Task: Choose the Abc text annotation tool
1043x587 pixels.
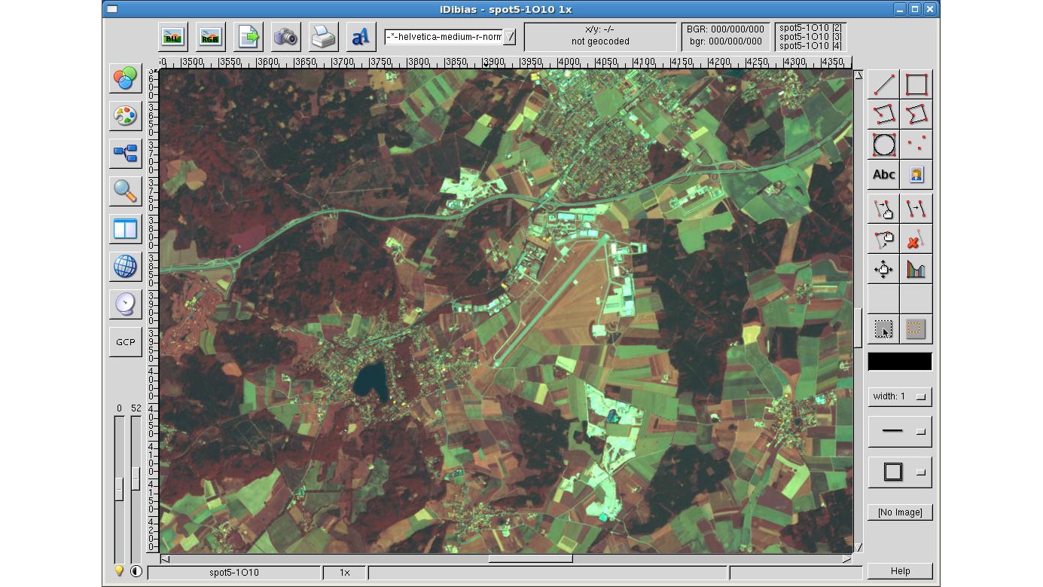Action: point(884,175)
